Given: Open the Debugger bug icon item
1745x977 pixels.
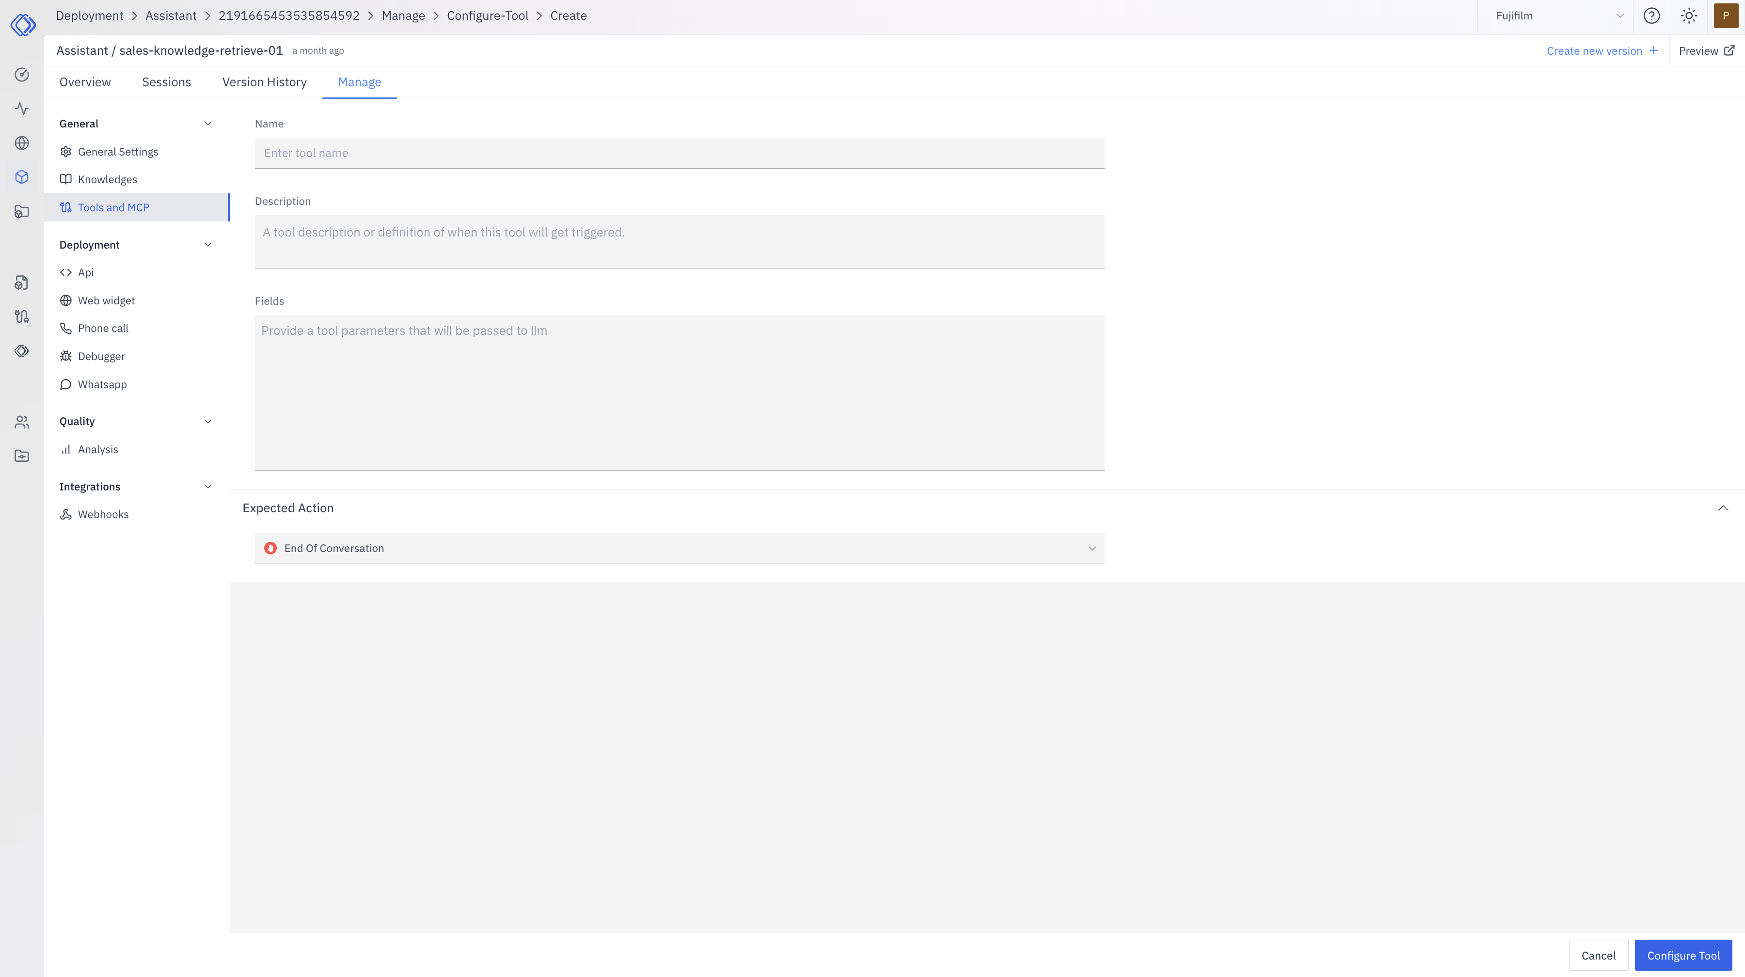Looking at the screenshot, I should tap(101, 356).
